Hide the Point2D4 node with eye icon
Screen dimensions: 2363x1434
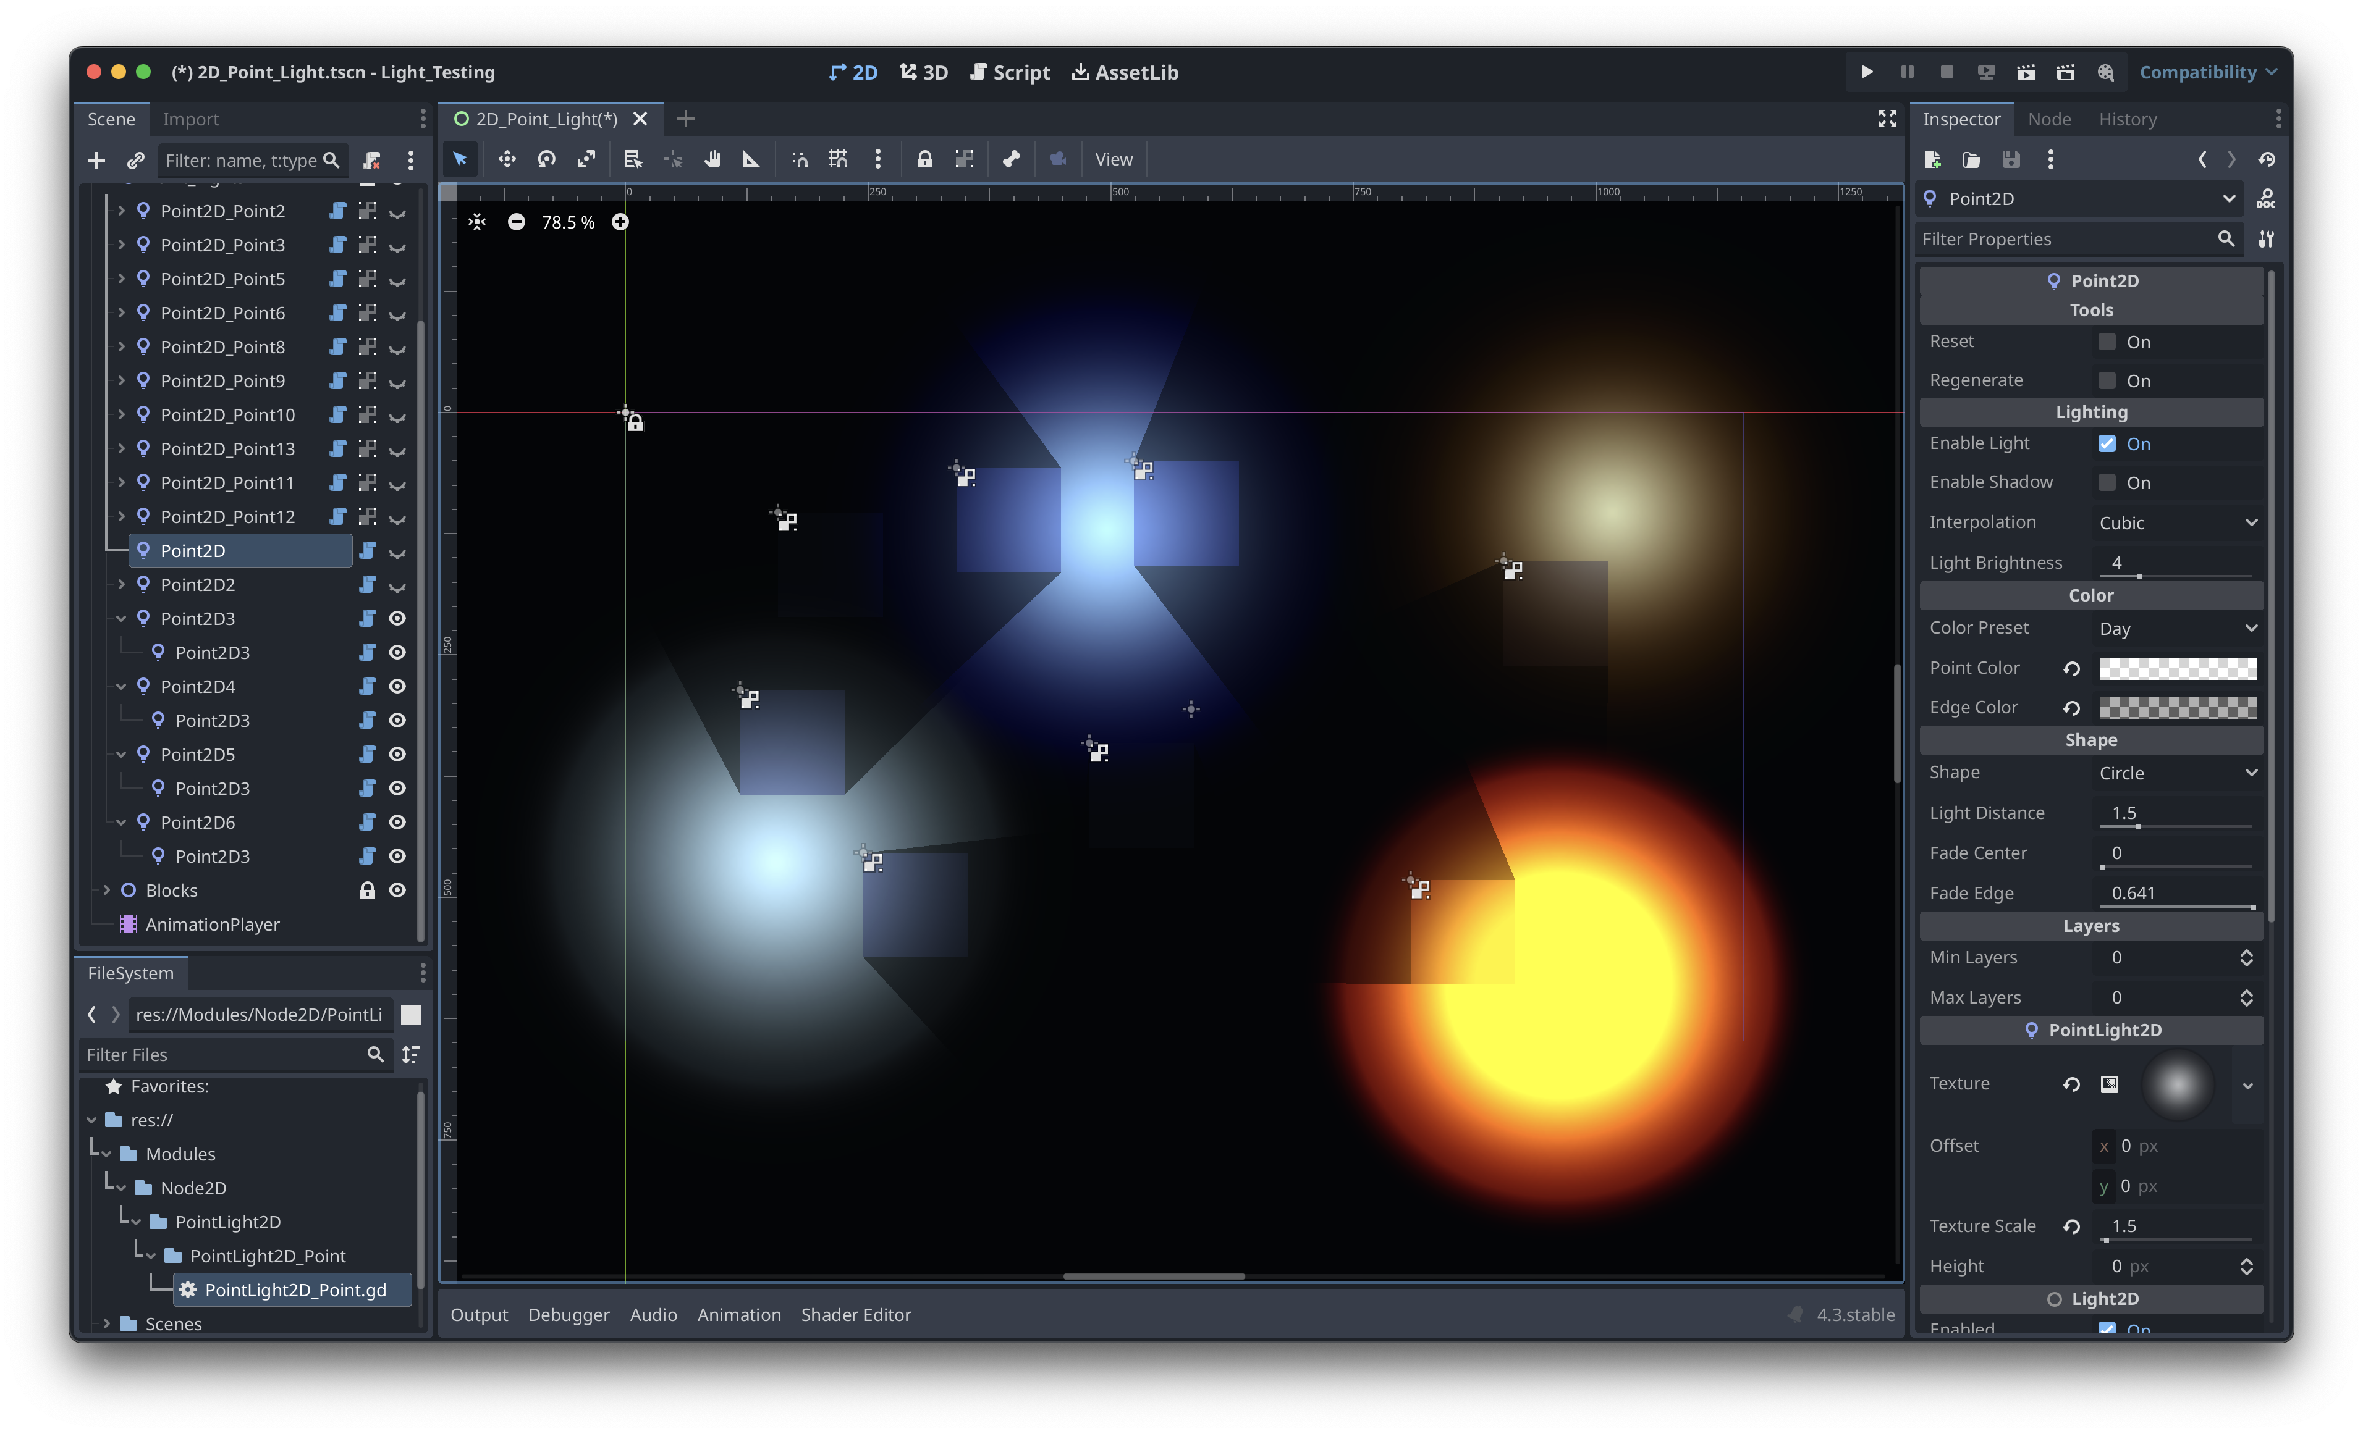[x=397, y=686]
